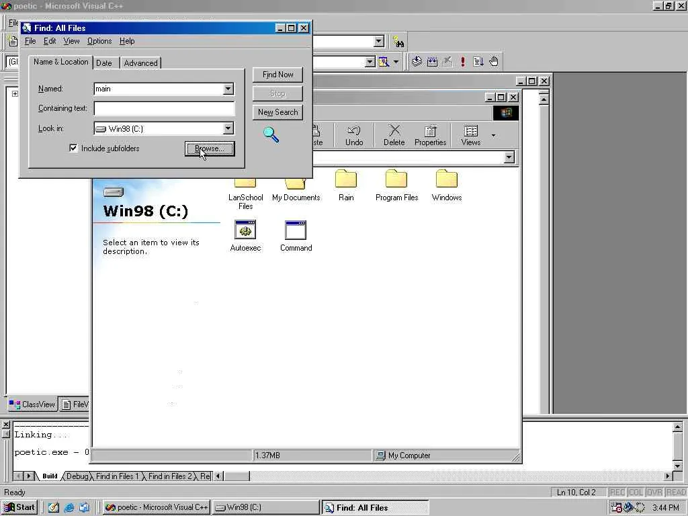The width and height of the screenshot is (688, 516).
Task: Click the greyed Stop Build toolbar icon
Action: point(447,61)
